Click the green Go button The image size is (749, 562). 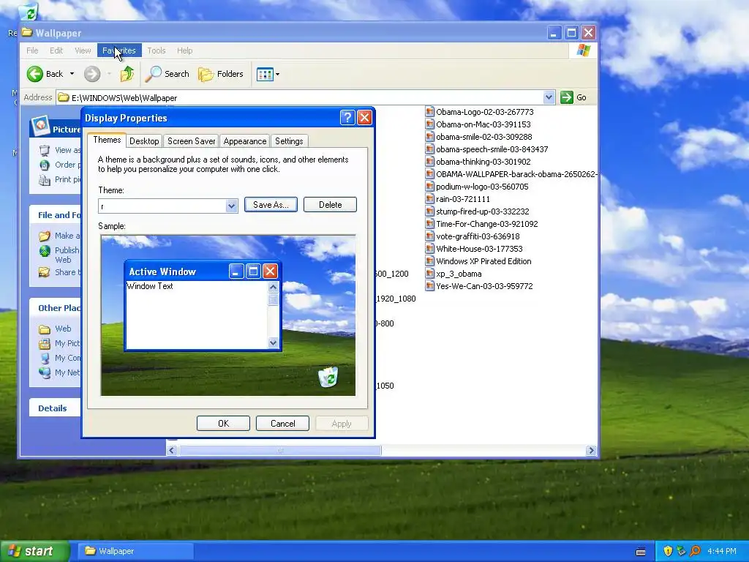coord(573,97)
